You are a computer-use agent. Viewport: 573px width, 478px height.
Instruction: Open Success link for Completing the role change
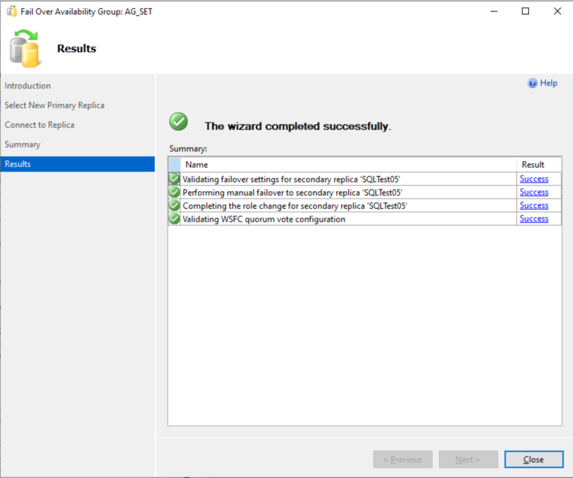(534, 206)
